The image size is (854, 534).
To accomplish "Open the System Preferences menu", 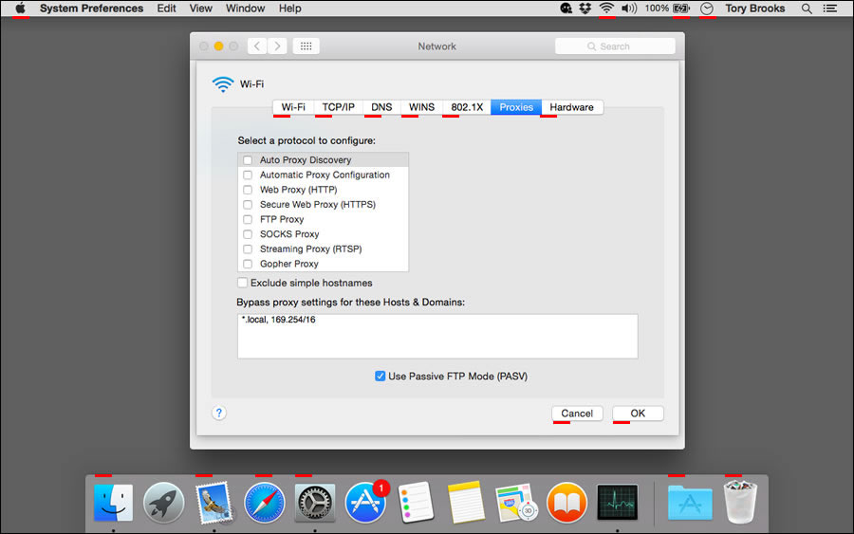I will click(x=91, y=9).
